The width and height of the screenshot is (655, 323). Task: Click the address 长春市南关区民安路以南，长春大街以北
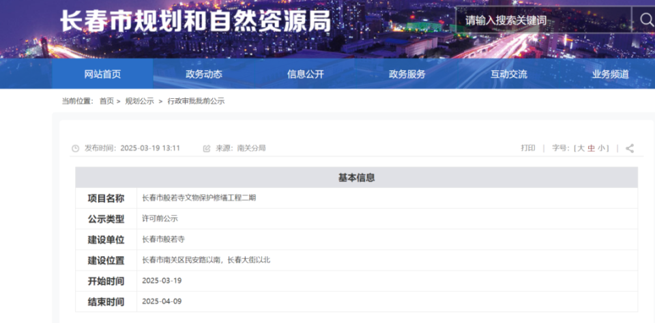point(206,260)
